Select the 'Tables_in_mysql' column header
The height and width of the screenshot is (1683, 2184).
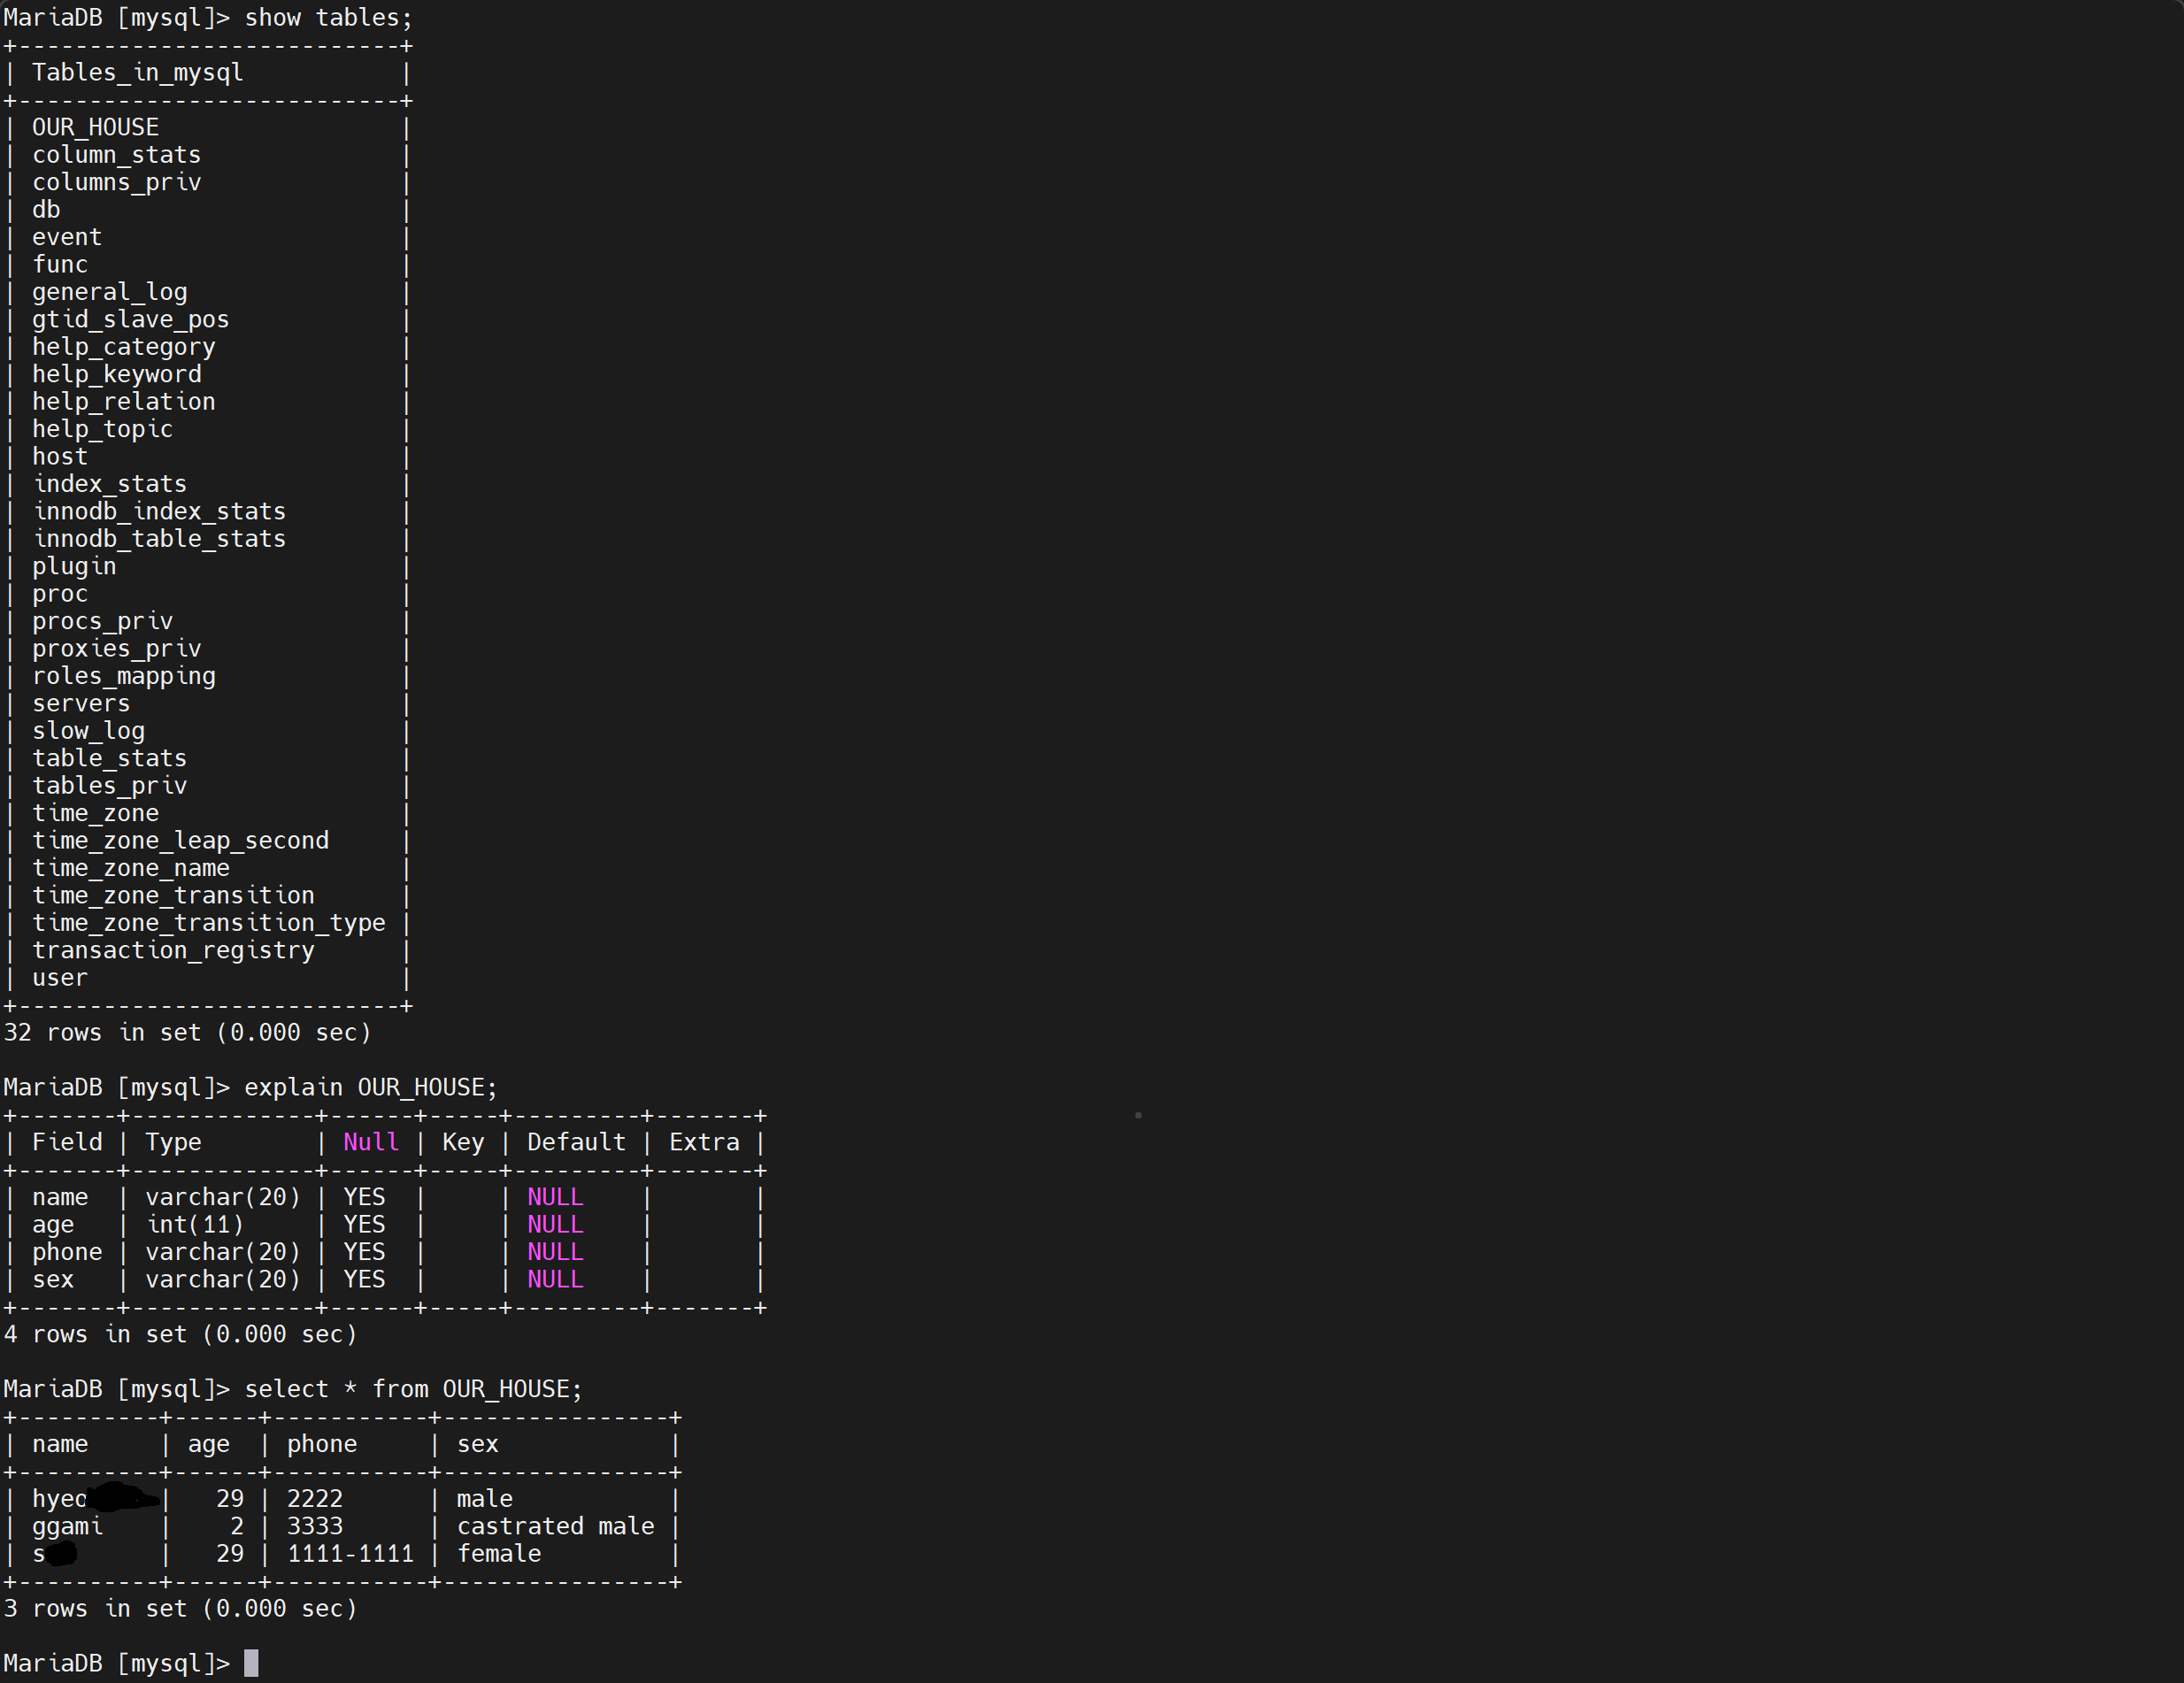[x=137, y=73]
